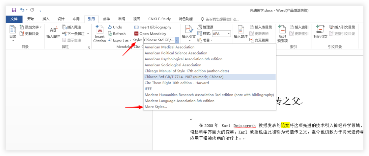This screenshot has height=156, width=369.
Task: Switch to the 视图 tab
Action: click(136, 19)
